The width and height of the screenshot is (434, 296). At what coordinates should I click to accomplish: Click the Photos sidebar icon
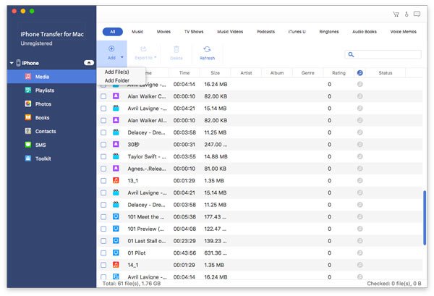[x=28, y=103]
